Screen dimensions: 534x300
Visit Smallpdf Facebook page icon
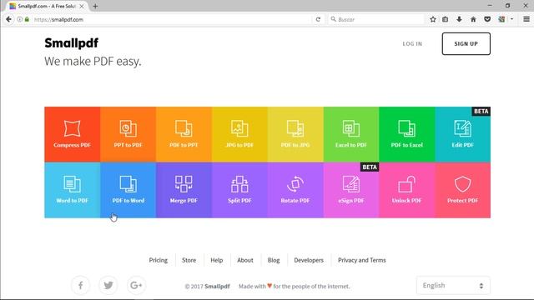(x=81, y=285)
